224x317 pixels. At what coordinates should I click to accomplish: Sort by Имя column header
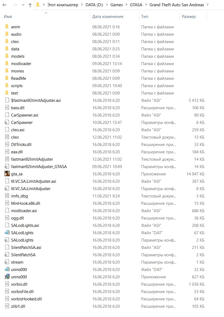[8, 17]
